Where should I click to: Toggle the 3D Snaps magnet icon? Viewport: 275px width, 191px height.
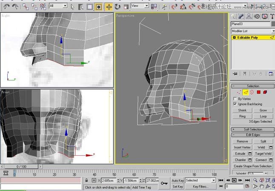coord(174,7)
